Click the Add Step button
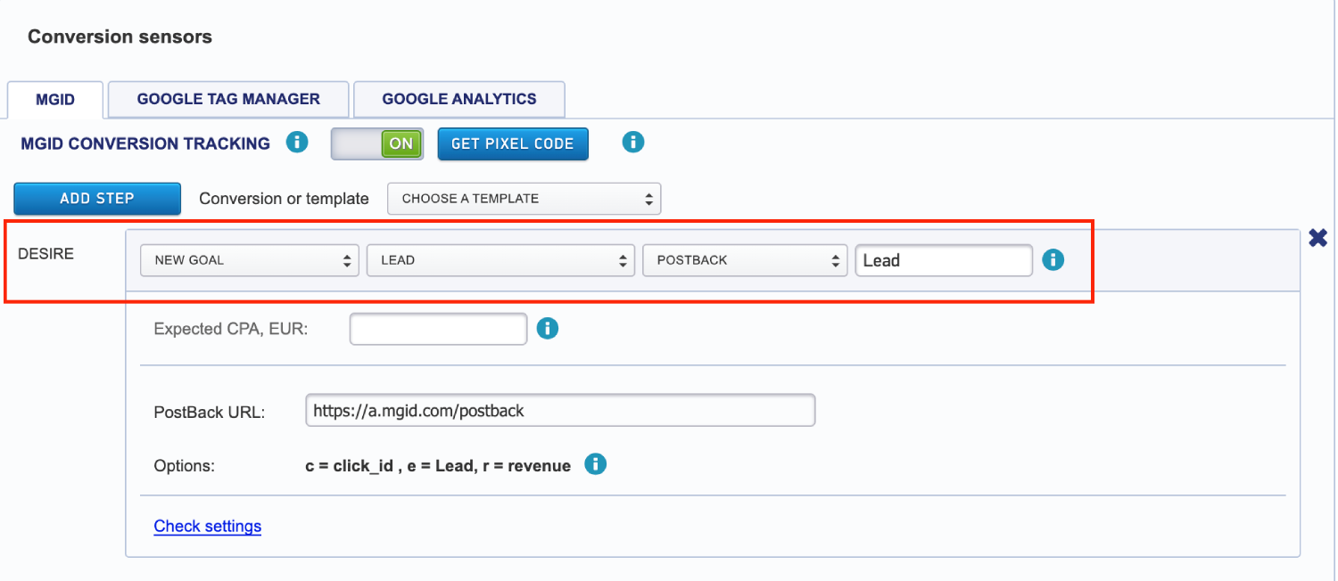 click(x=97, y=199)
